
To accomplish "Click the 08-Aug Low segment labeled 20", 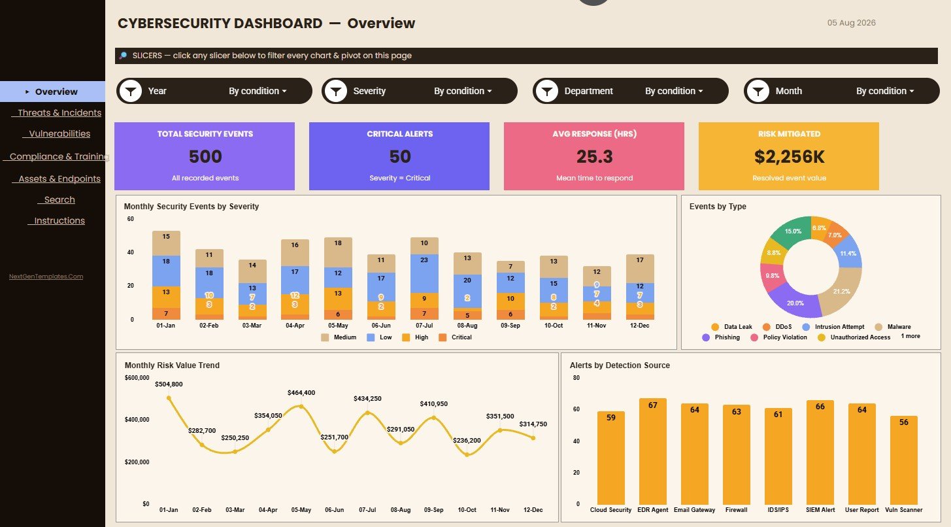I will pyautogui.click(x=467, y=290).
